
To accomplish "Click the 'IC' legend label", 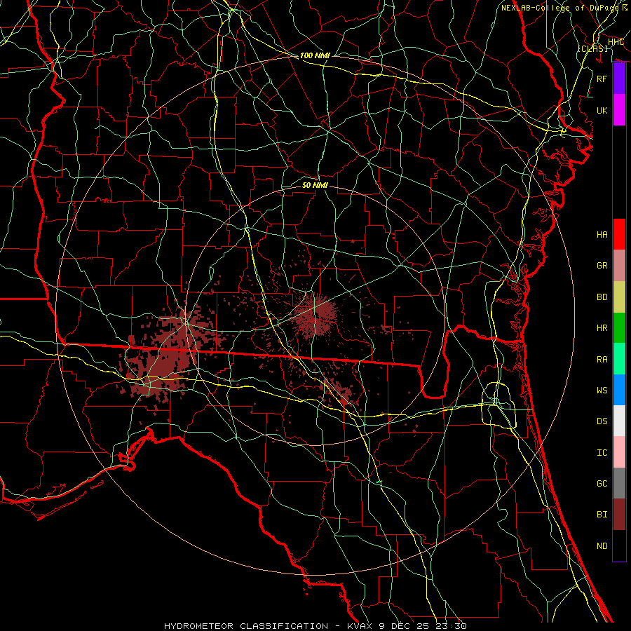I will point(602,453).
